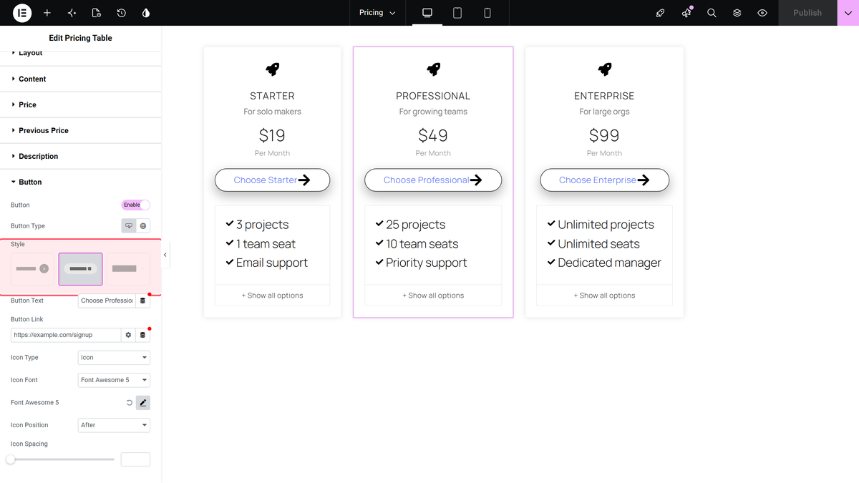
Task: Open the Icon Position dropdown
Action: (x=114, y=425)
